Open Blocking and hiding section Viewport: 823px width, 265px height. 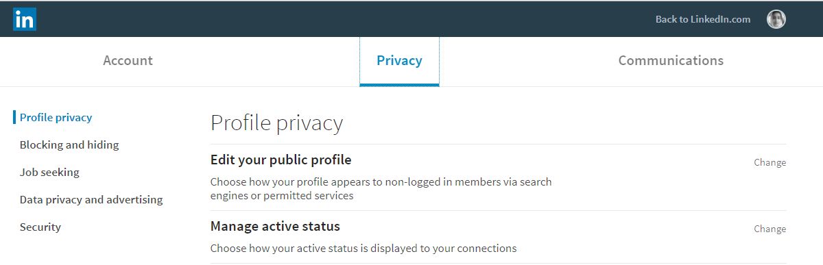(x=69, y=144)
